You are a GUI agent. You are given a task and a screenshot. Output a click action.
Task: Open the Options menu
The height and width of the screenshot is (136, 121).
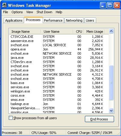(17, 12)
